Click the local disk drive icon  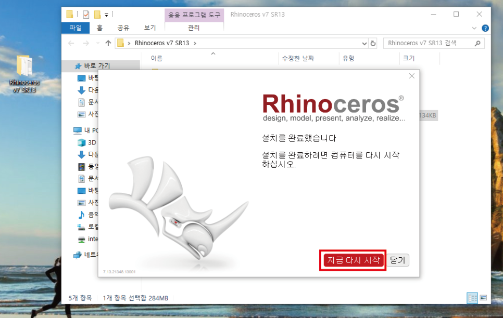[81, 227]
